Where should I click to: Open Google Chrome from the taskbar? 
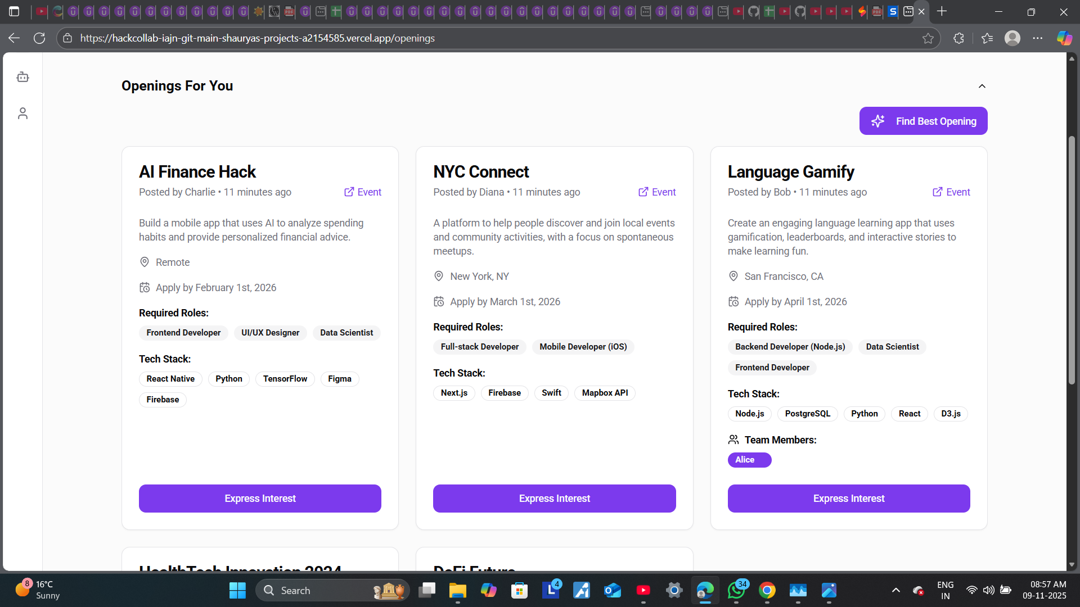pos(767,590)
